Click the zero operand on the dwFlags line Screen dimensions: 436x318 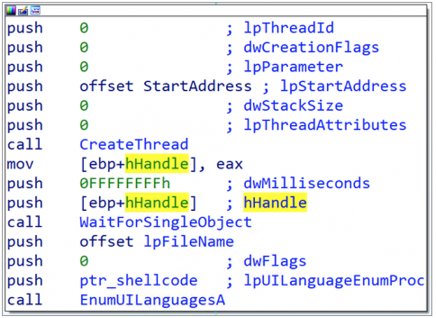84,262
